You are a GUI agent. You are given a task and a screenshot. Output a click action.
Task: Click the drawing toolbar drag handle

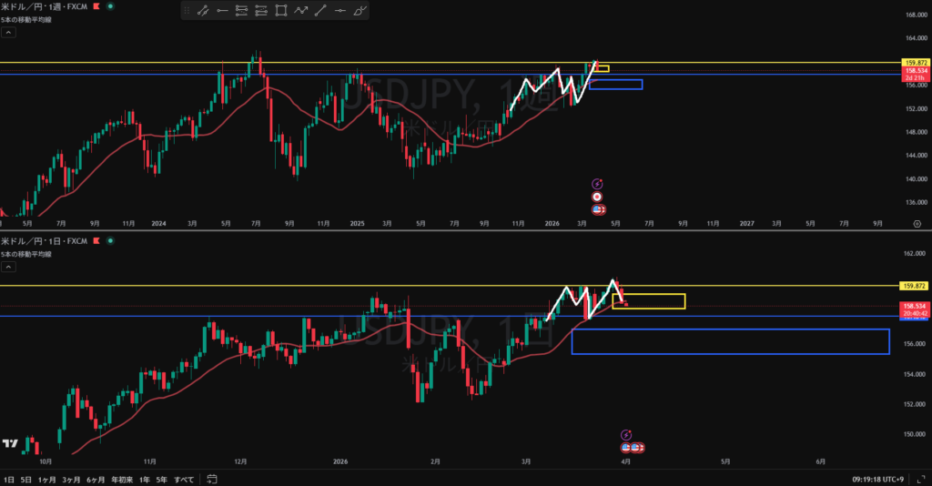pos(187,11)
